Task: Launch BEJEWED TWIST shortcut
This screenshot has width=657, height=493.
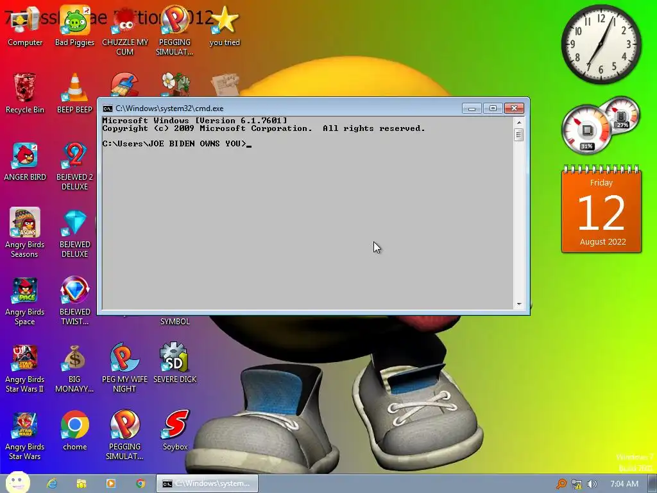Action: pyautogui.click(x=74, y=301)
